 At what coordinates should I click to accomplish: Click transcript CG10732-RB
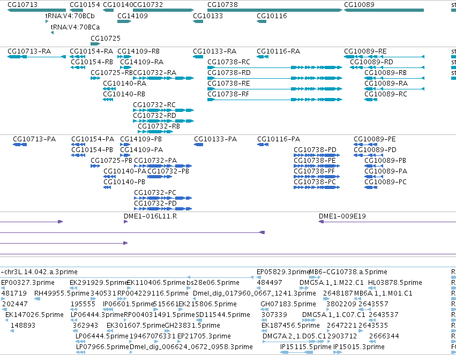tap(159, 126)
